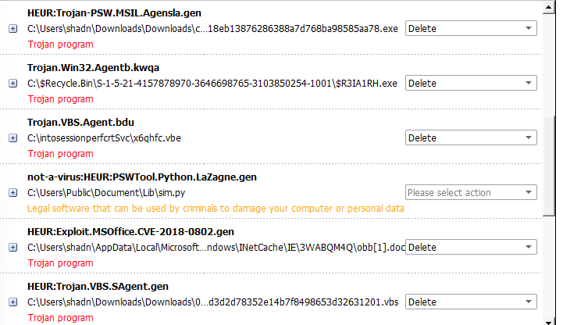Expand the PSWTool.Python.LaZagne.gen entry
The width and height of the screenshot is (563, 325).
[13, 193]
